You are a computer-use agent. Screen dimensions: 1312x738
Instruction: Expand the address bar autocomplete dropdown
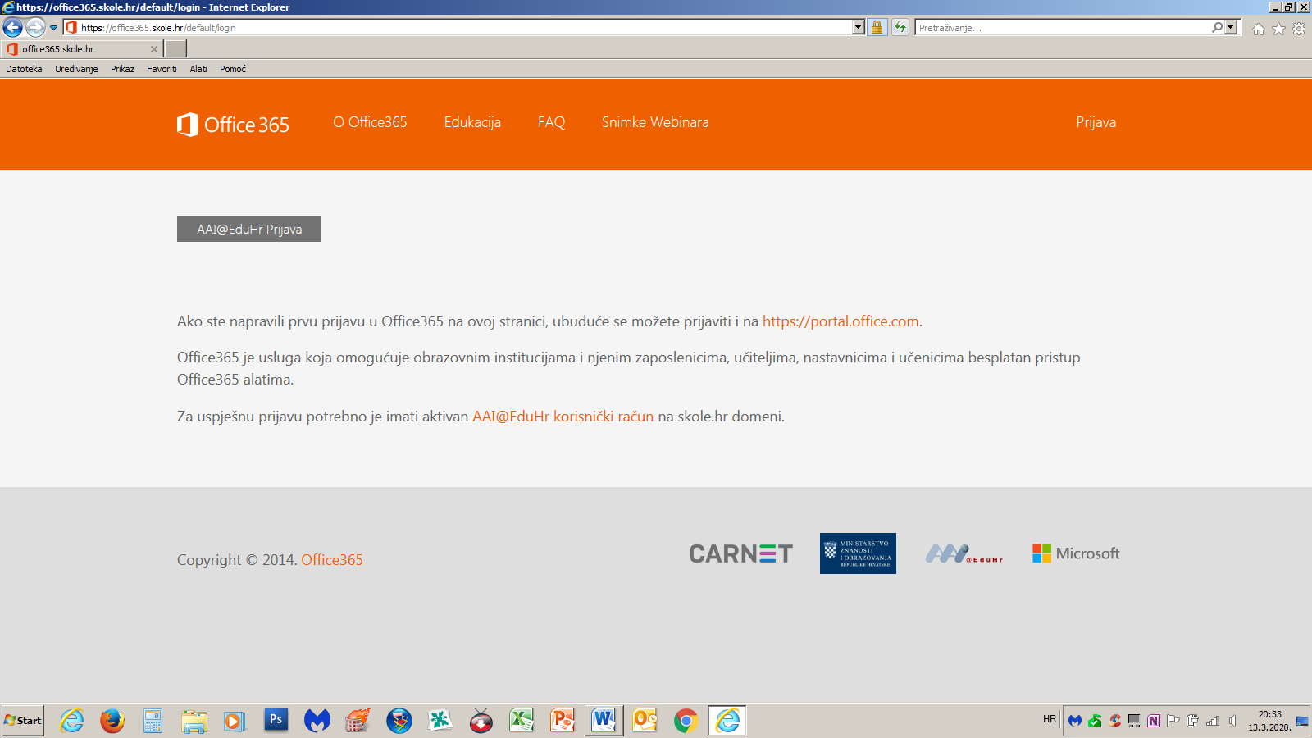(859, 28)
